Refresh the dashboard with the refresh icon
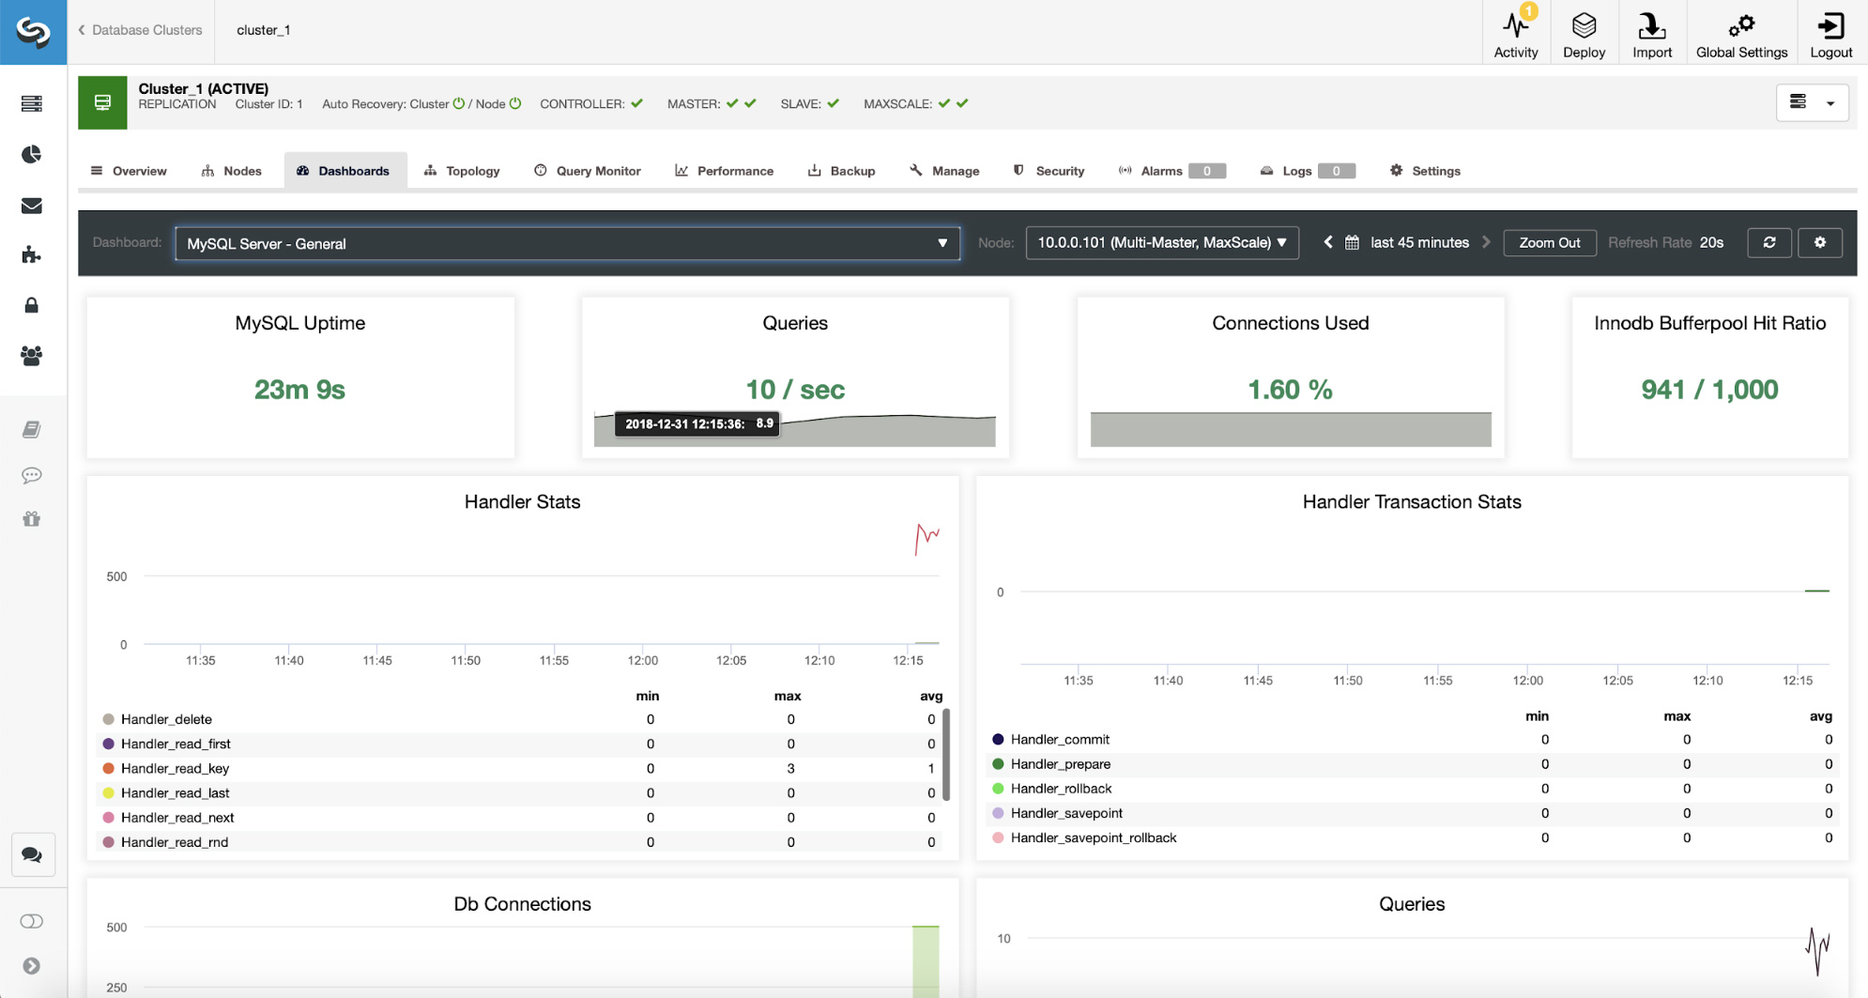The image size is (1868, 998). pos(1768,242)
